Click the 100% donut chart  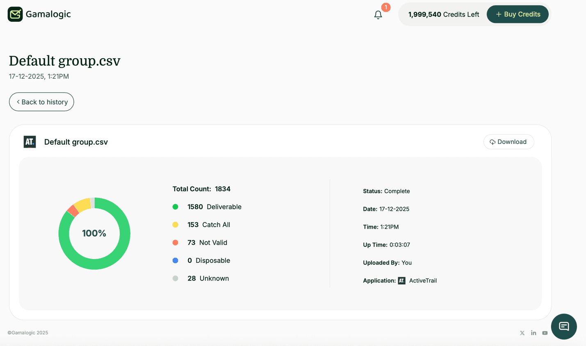click(94, 233)
